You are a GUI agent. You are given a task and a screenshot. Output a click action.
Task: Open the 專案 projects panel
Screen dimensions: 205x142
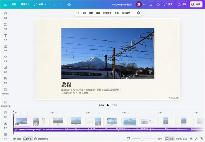tap(6, 80)
